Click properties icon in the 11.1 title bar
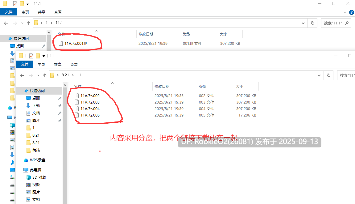355x204 pixels. coord(15,4)
